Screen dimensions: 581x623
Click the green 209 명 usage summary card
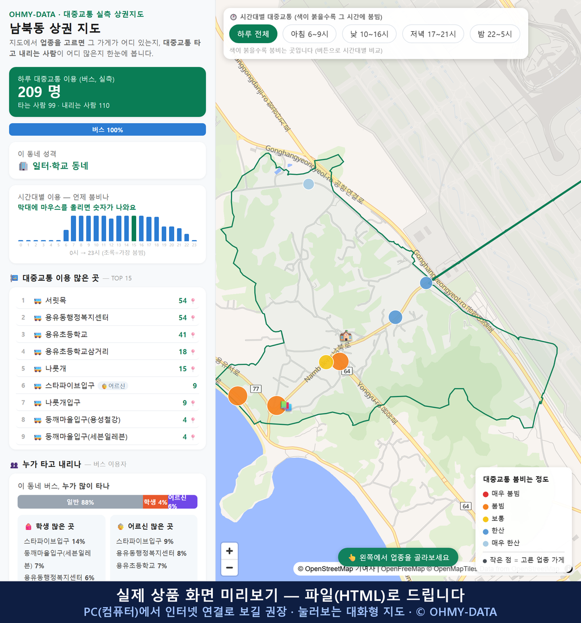point(107,92)
